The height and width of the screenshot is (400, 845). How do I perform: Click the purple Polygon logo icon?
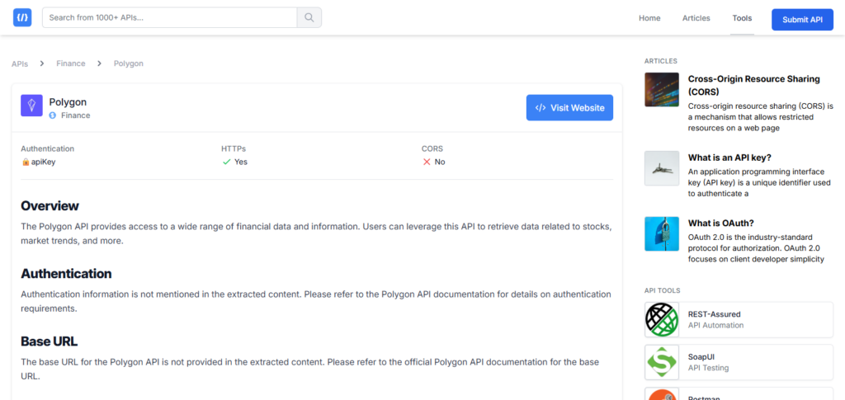[32, 106]
